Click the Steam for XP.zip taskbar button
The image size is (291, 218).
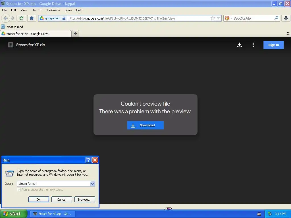[53, 214]
